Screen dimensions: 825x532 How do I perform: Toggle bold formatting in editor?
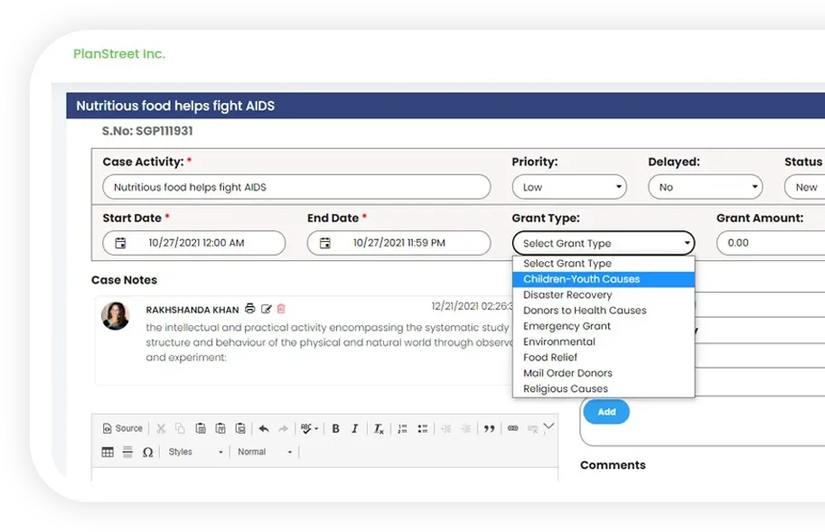click(335, 429)
